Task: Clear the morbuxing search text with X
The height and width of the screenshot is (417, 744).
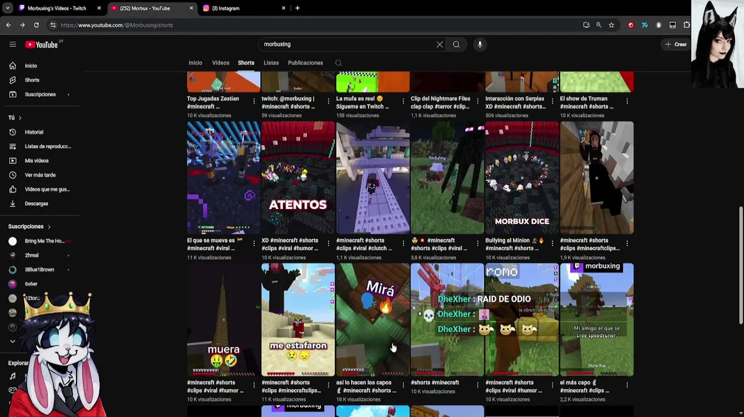Action: pos(440,44)
